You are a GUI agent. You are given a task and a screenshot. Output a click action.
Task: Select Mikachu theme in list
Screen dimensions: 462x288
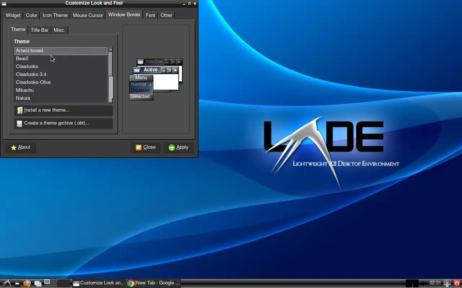[x=61, y=90]
